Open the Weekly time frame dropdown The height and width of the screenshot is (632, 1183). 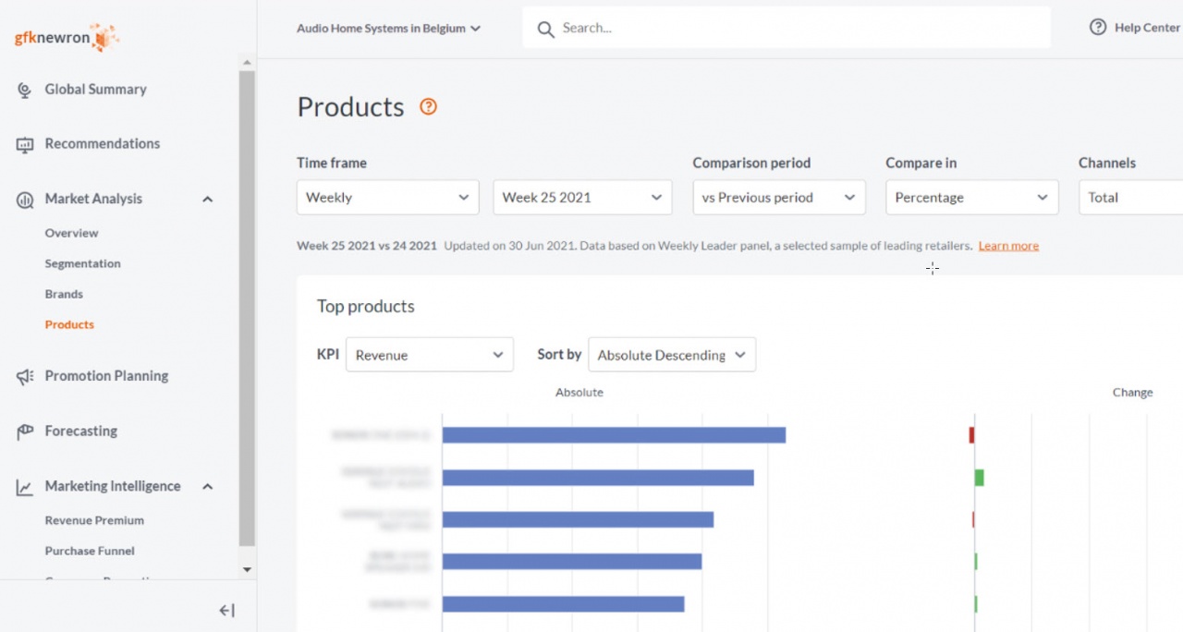pos(387,198)
